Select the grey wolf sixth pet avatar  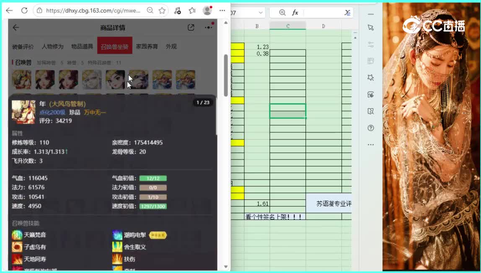[139, 80]
